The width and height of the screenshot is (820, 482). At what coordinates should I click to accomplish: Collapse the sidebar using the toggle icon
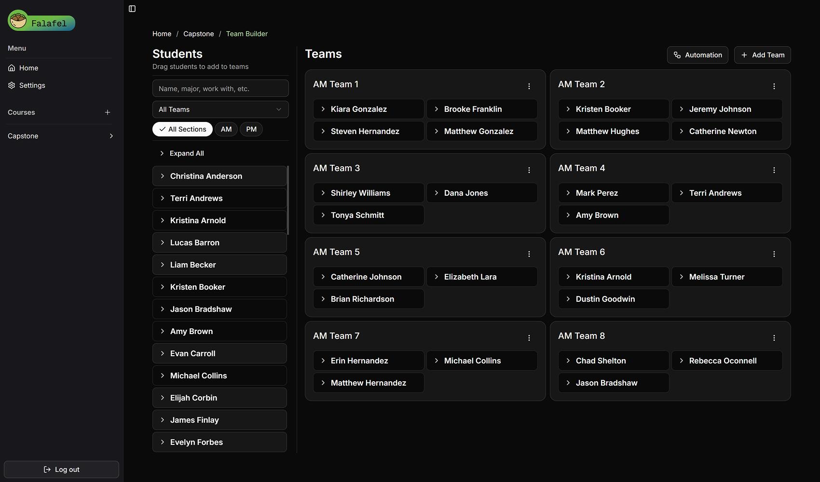132,9
